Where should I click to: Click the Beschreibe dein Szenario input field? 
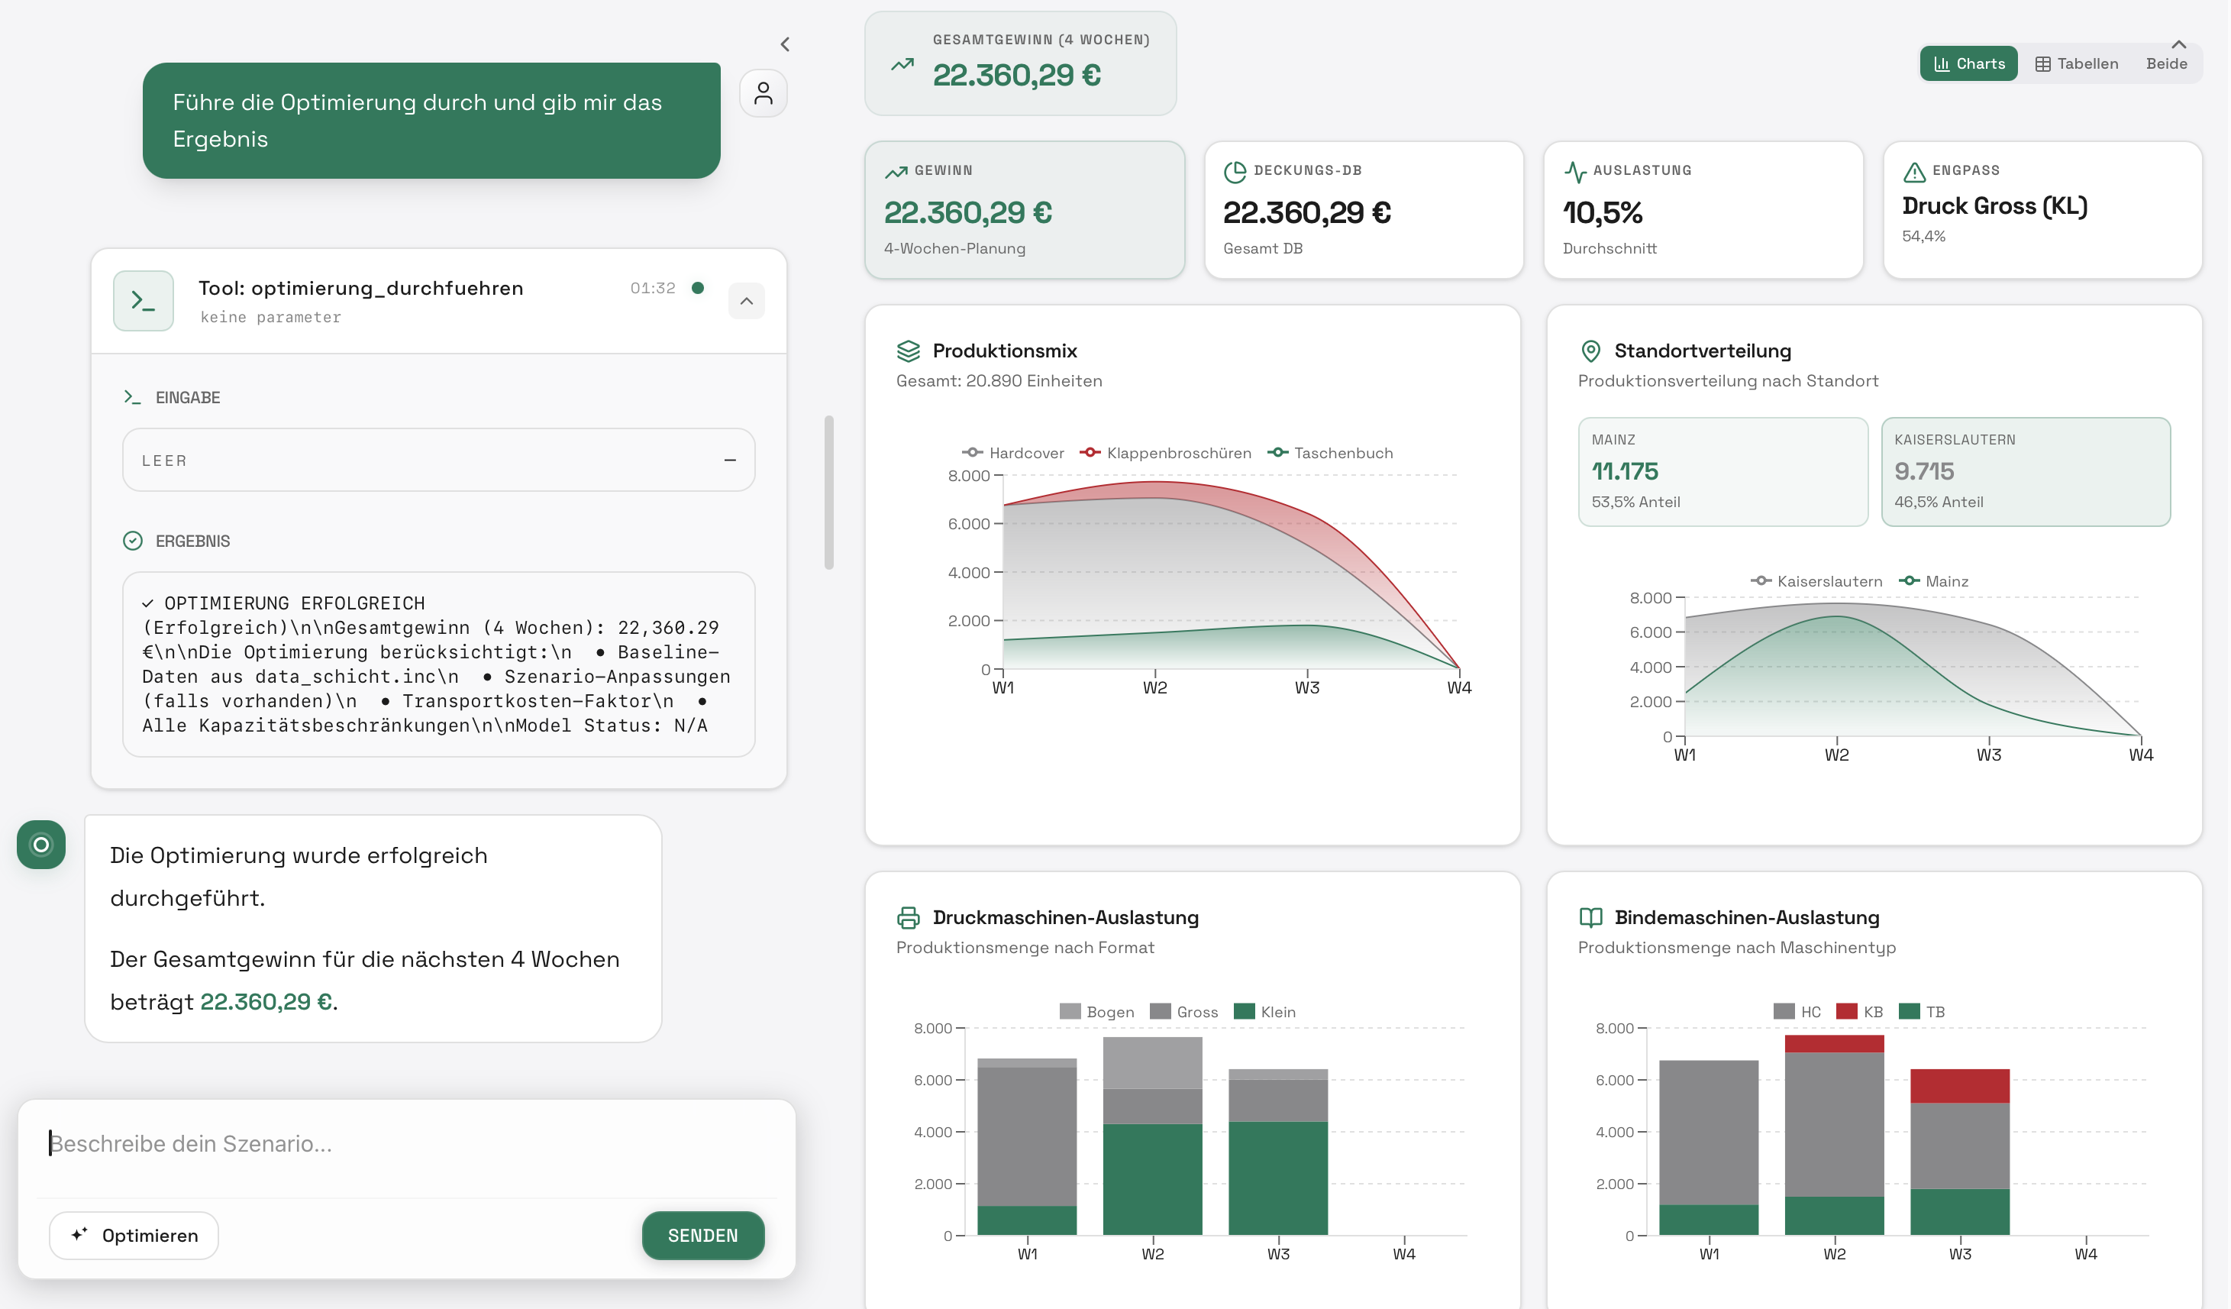pyautogui.click(x=354, y=1143)
